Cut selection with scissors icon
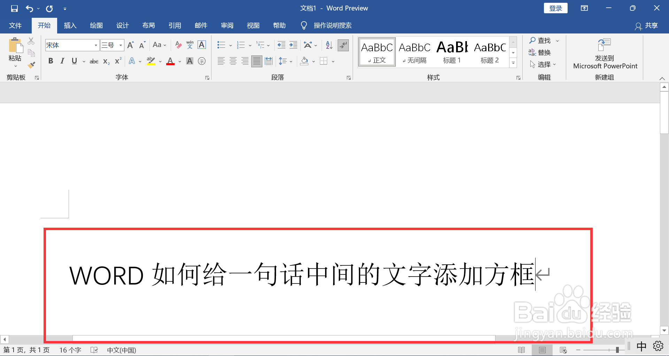 (31, 41)
